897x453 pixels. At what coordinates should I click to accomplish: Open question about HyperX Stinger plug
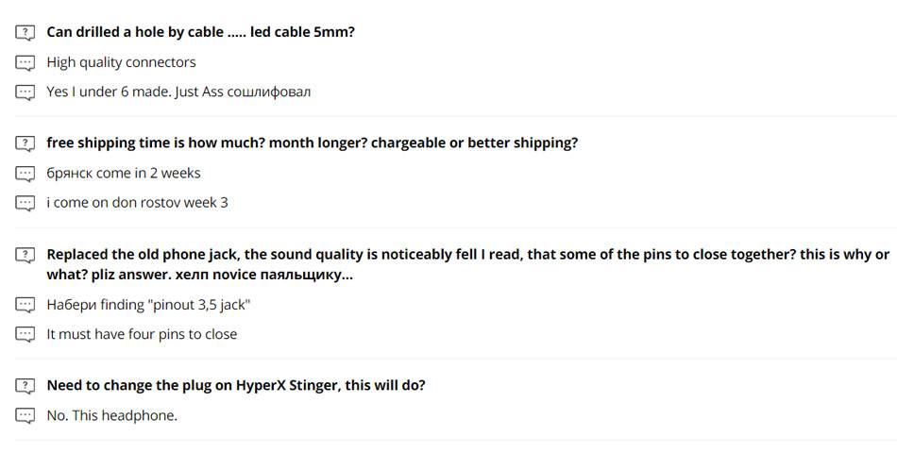[x=235, y=386]
